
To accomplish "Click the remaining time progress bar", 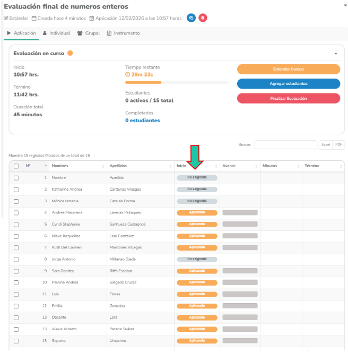I will [176, 83].
